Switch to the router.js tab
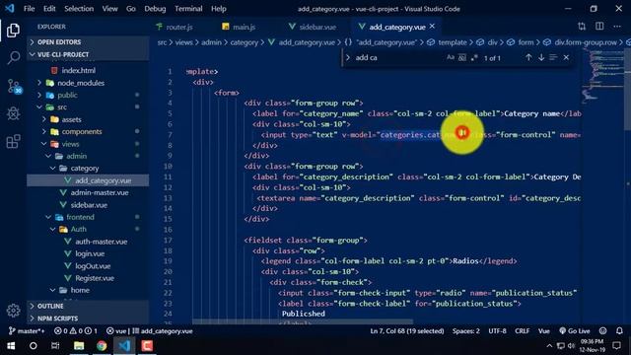The image size is (631, 355). pos(179,27)
